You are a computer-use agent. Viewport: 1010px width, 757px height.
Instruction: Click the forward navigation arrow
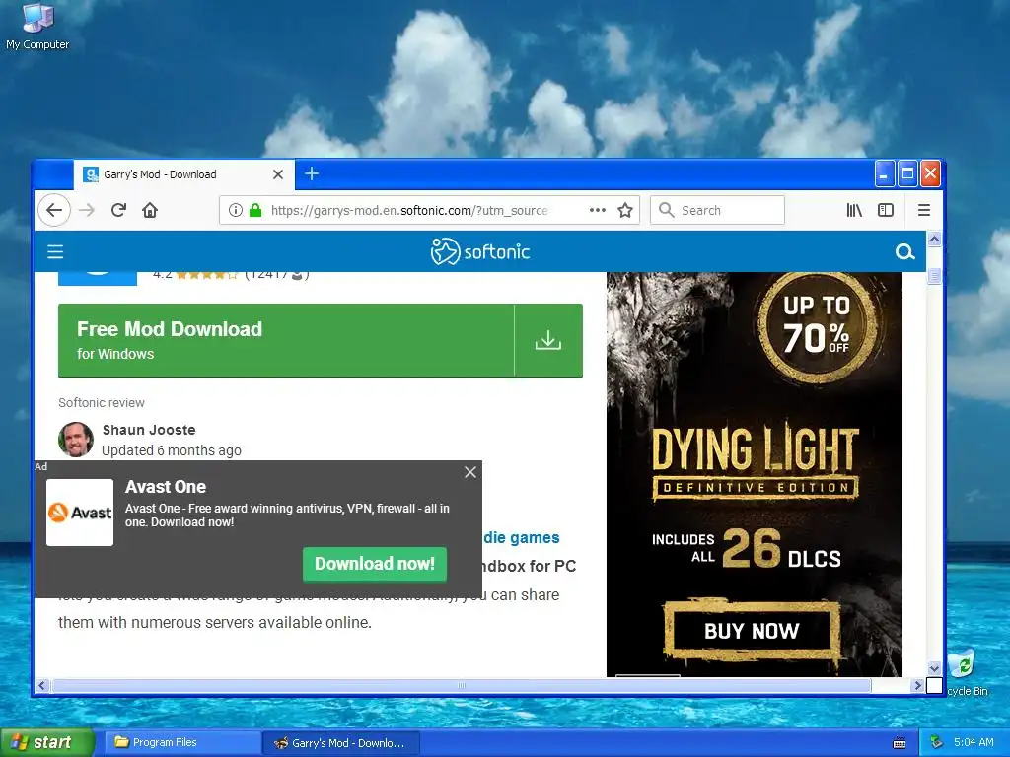click(87, 210)
